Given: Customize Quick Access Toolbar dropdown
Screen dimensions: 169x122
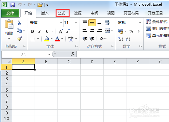Looking at the screenshot, I should [47, 5].
